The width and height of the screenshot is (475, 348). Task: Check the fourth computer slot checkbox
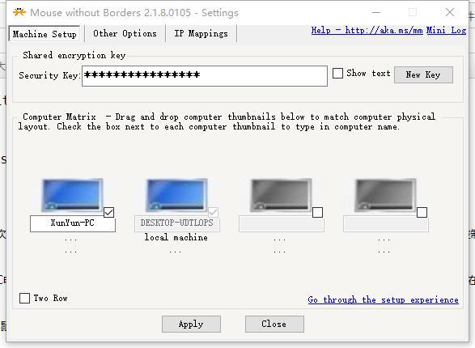[422, 212]
